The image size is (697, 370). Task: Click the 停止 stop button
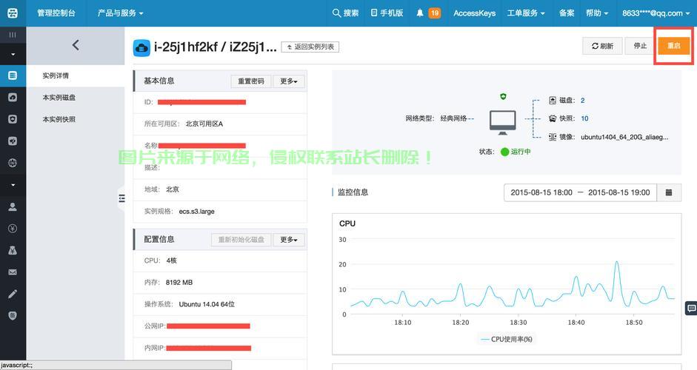click(x=640, y=46)
